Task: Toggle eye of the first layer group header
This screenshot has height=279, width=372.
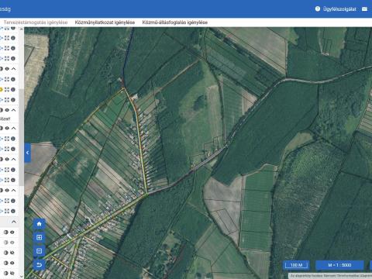Action: coord(7,69)
